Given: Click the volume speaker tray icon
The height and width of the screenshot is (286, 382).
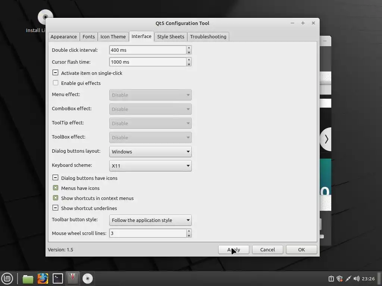Looking at the screenshot, I should (x=356, y=279).
